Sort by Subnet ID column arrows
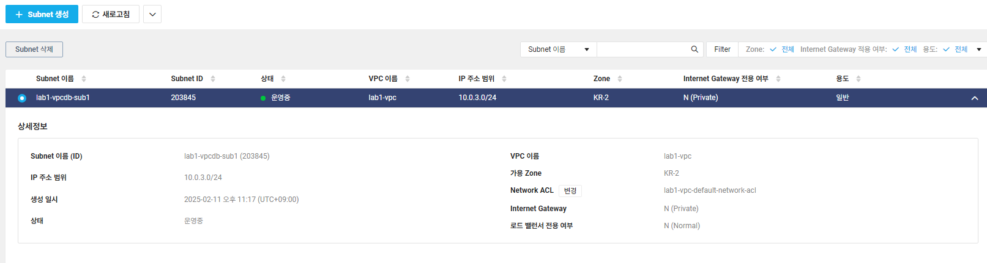 (213, 79)
